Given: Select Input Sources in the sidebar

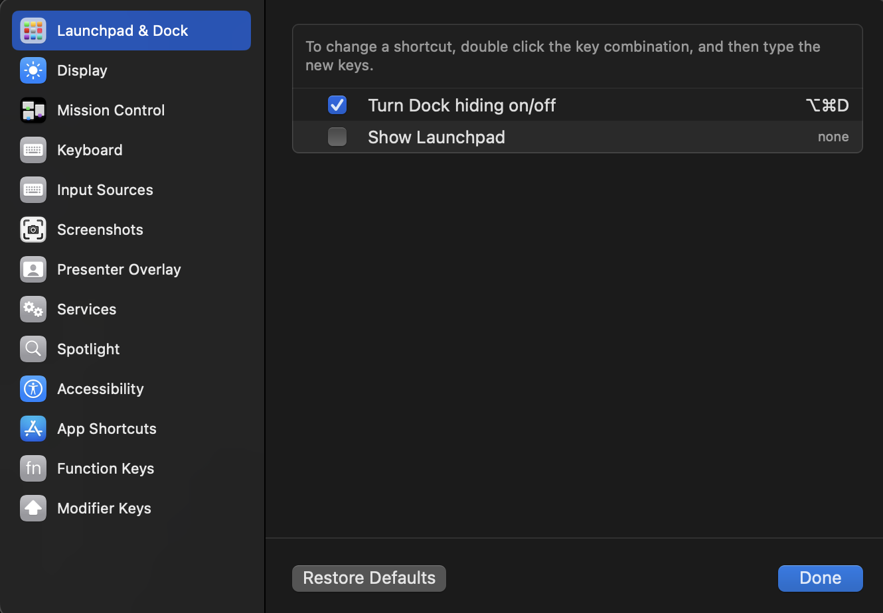Looking at the screenshot, I should [105, 190].
